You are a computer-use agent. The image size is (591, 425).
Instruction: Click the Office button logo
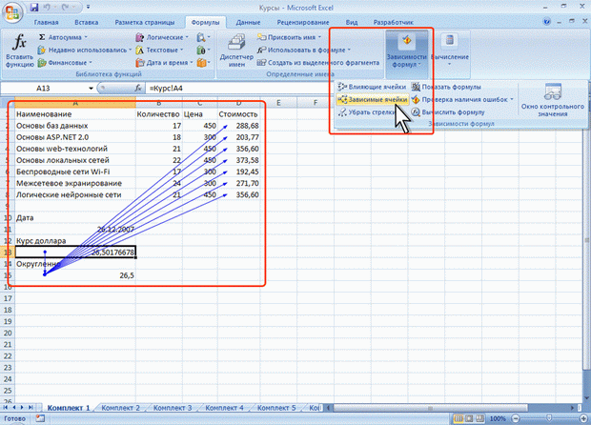(12, 12)
